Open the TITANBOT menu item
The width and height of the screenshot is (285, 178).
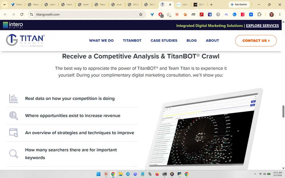pyautogui.click(x=132, y=41)
